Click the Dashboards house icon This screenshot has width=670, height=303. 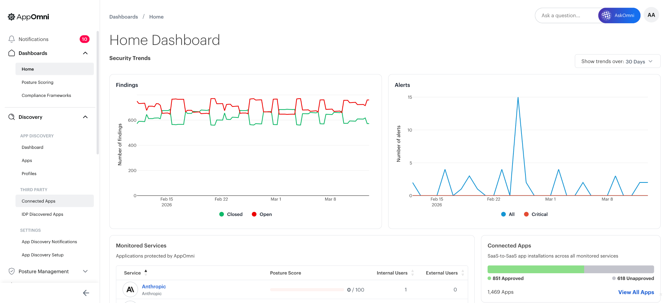click(x=12, y=53)
